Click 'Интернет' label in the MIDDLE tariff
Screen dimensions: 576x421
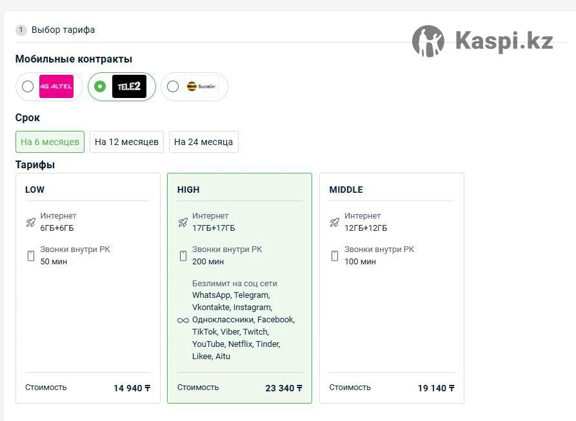coord(362,216)
